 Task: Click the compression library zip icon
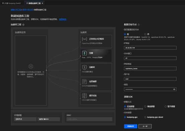tap(84, 53)
